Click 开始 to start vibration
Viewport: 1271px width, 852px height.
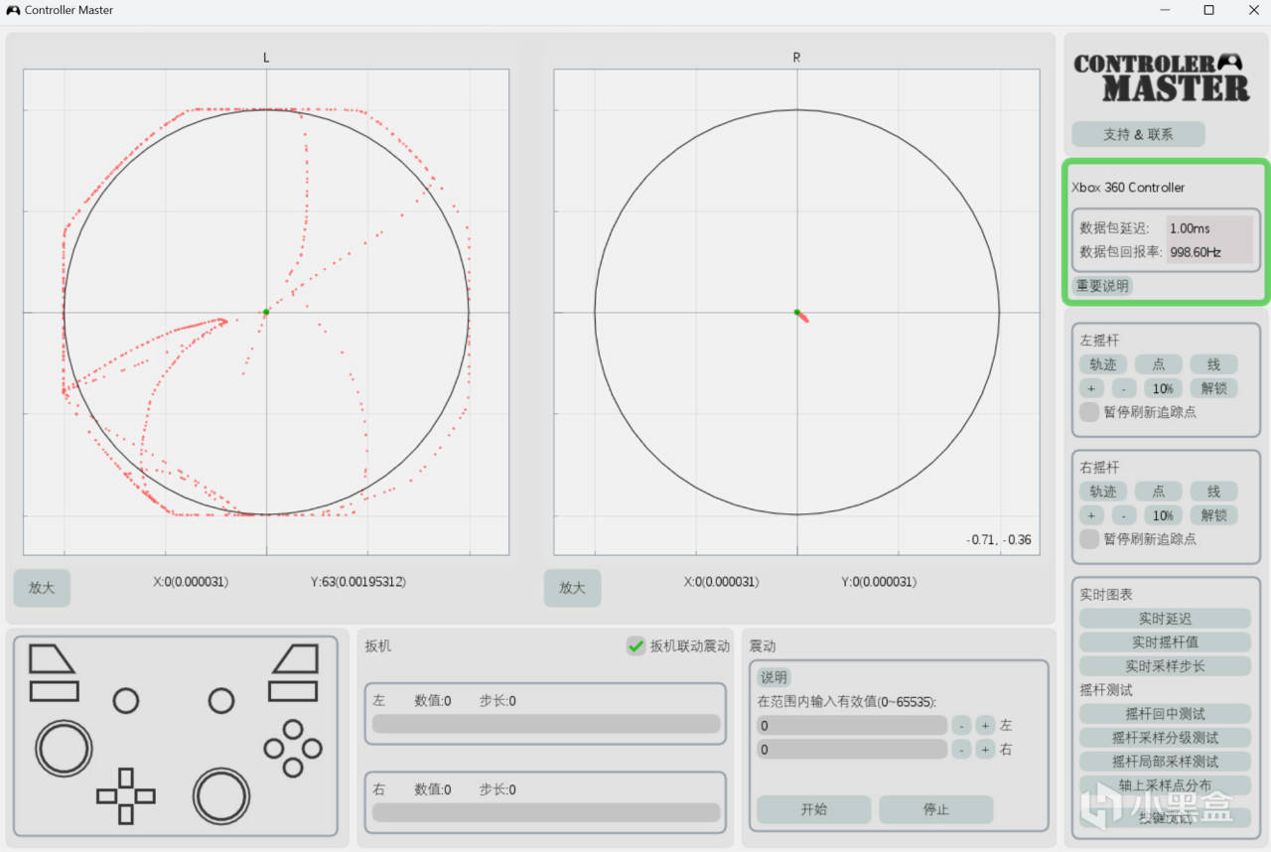813,809
